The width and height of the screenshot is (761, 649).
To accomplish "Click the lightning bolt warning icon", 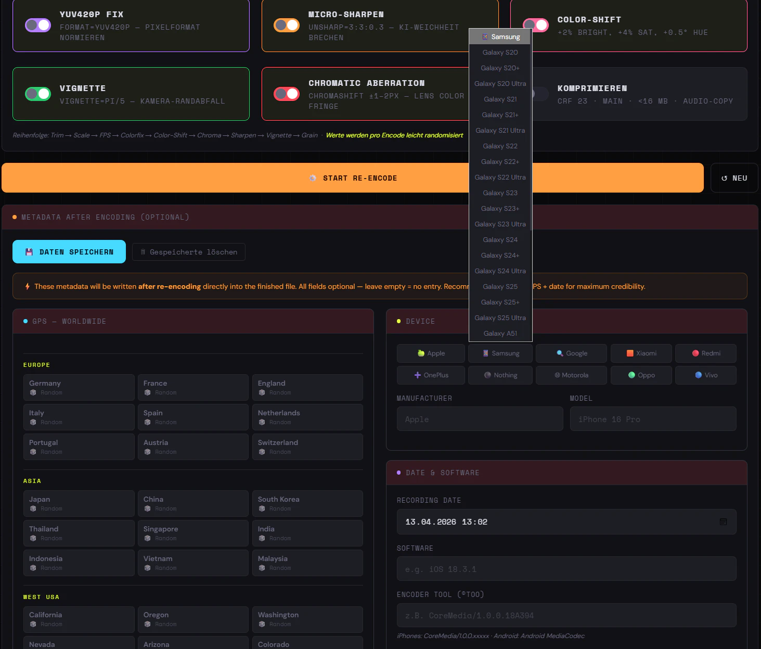I will coord(28,286).
